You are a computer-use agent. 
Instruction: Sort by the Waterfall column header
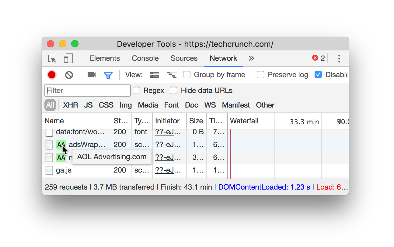tap(244, 121)
